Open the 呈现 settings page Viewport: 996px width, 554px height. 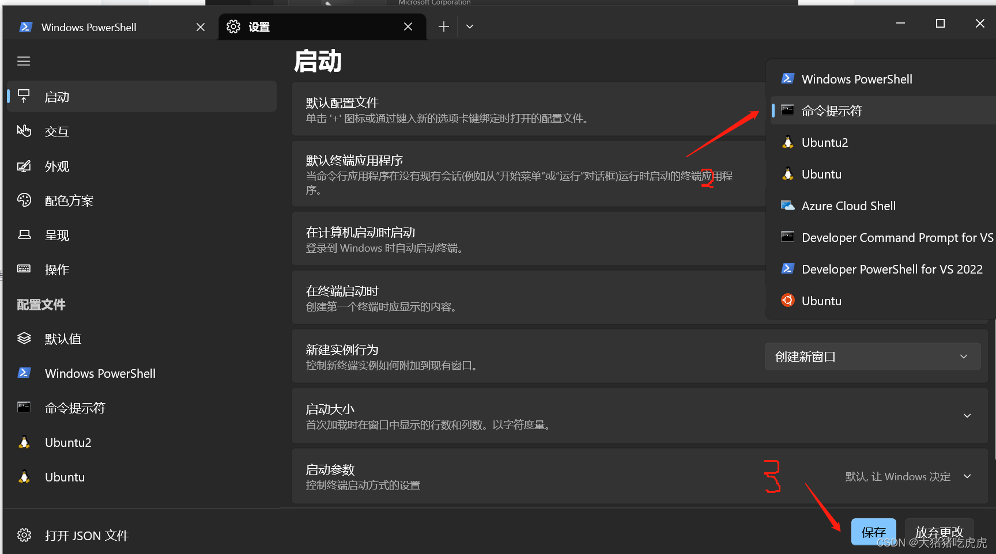[x=142, y=234]
